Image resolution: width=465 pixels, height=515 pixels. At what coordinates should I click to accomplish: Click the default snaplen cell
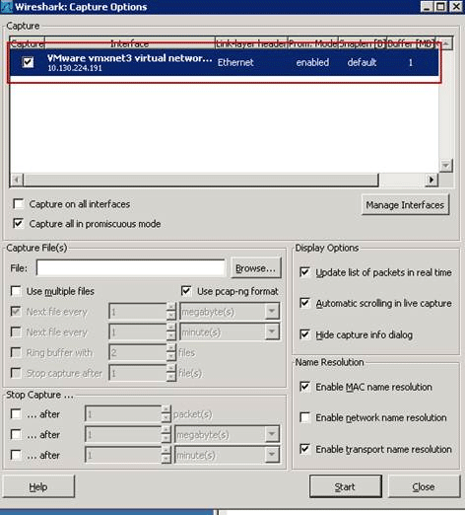point(362,62)
